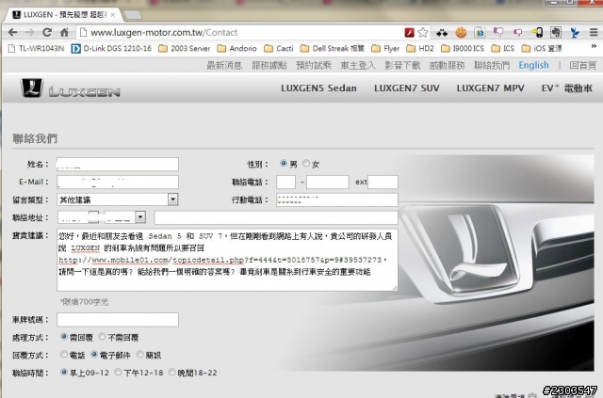Viewport: 603px width, 398px height.
Task: Open EV+ 電動車 menu
Action: (x=567, y=88)
